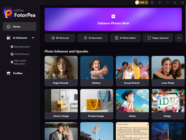The image size is (186, 140).
Task: Open the user account profile icon
Action: tap(152, 2)
